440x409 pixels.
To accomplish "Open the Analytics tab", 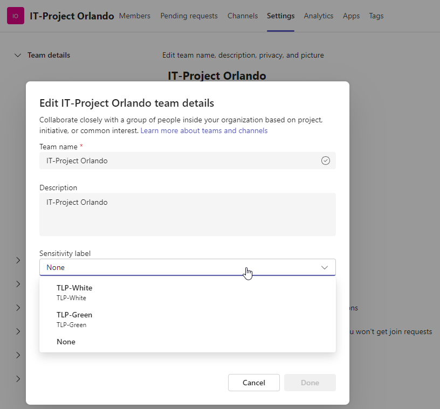I will pos(319,16).
